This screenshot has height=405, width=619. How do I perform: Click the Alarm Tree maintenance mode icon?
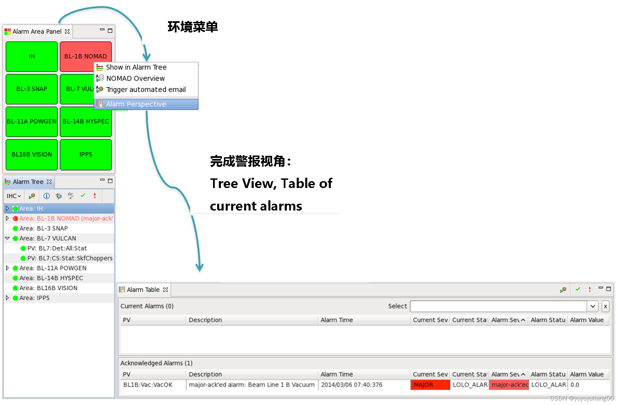[32, 196]
